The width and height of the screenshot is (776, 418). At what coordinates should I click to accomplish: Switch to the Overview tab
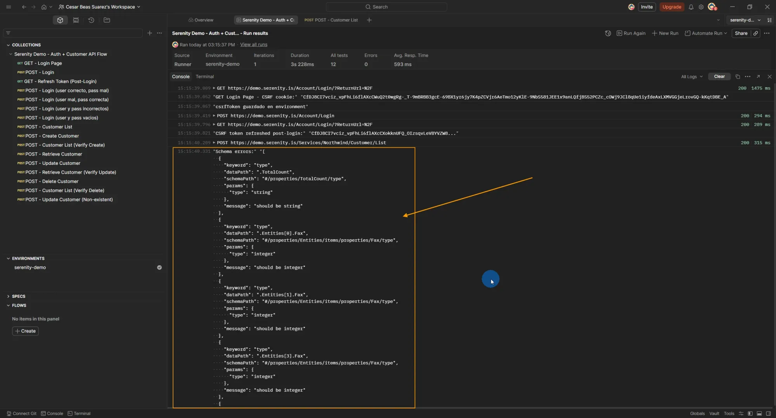point(201,20)
